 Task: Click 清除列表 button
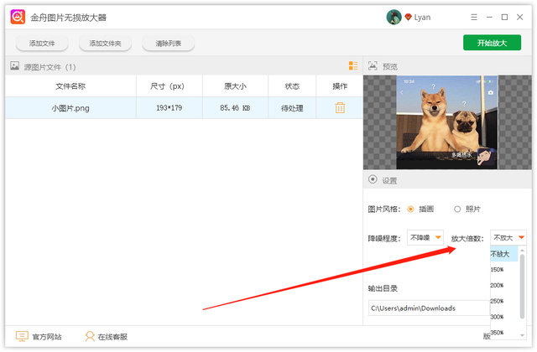(x=168, y=44)
